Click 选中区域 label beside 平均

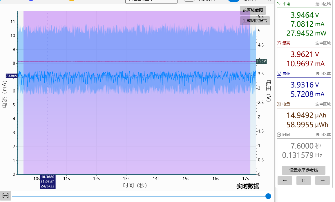(x=323, y=4)
